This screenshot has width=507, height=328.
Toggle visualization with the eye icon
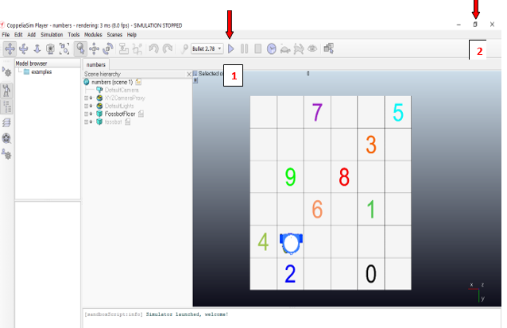(x=312, y=49)
